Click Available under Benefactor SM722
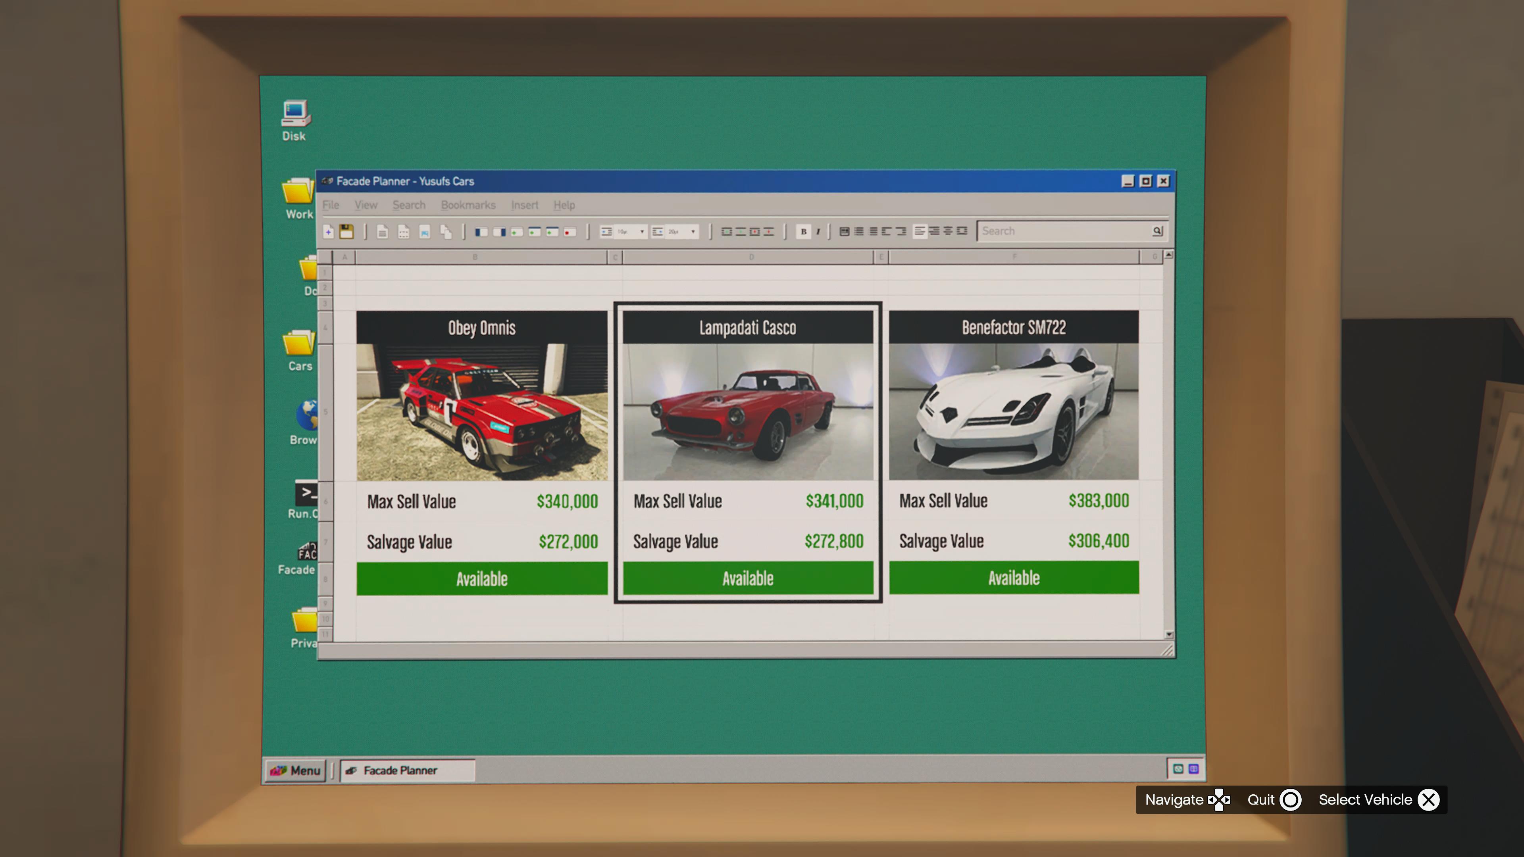 [x=1014, y=578]
